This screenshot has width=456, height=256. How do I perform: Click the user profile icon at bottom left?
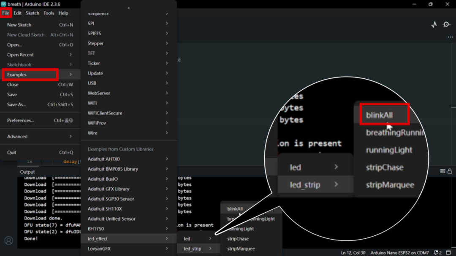tap(8, 241)
